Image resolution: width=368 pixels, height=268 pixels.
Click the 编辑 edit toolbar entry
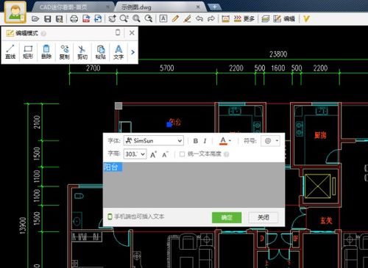[284, 19]
